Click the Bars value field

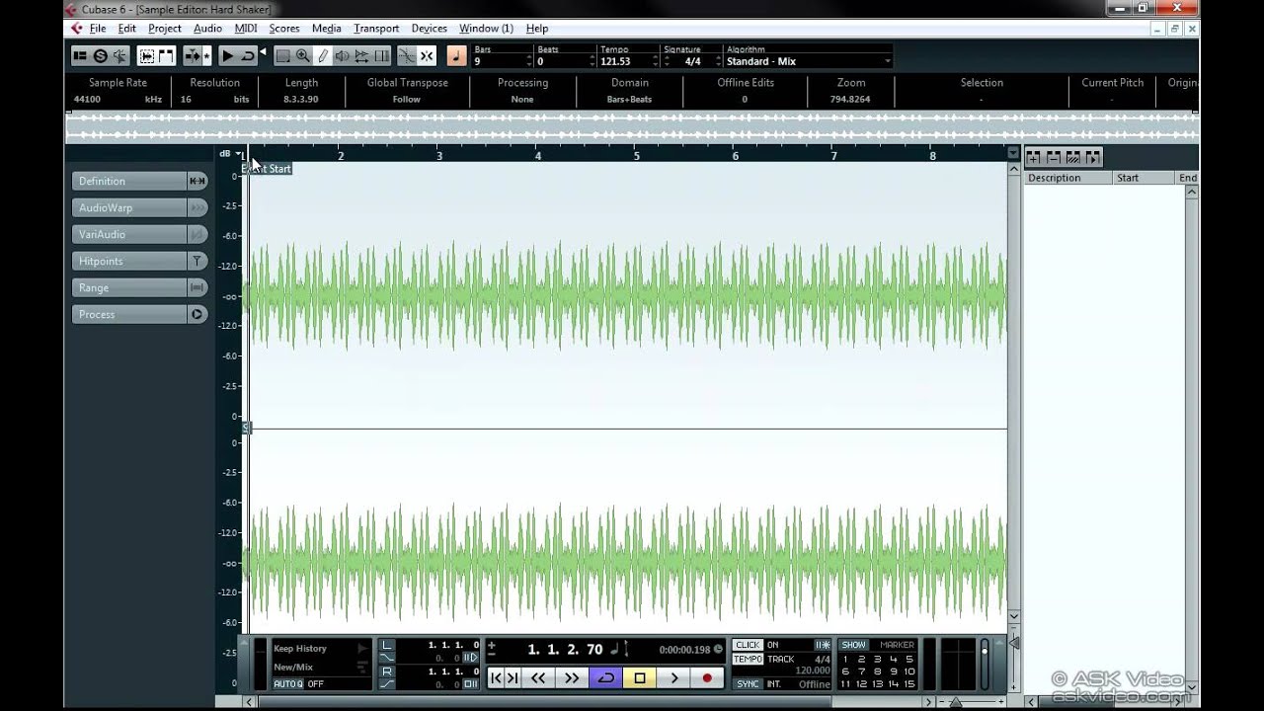[x=502, y=61]
